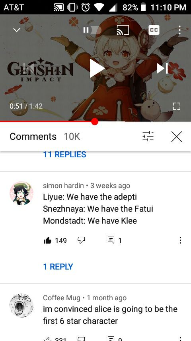
Task: Tap the Cast to device icon
Action: tap(123, 30)
